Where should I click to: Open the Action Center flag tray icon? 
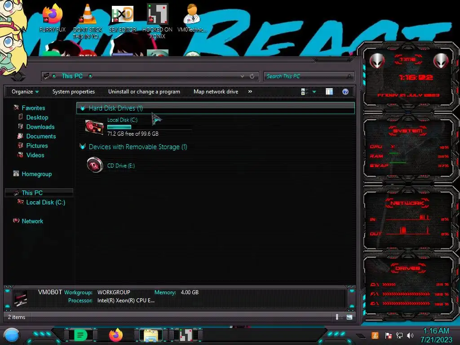coord(389,335)
